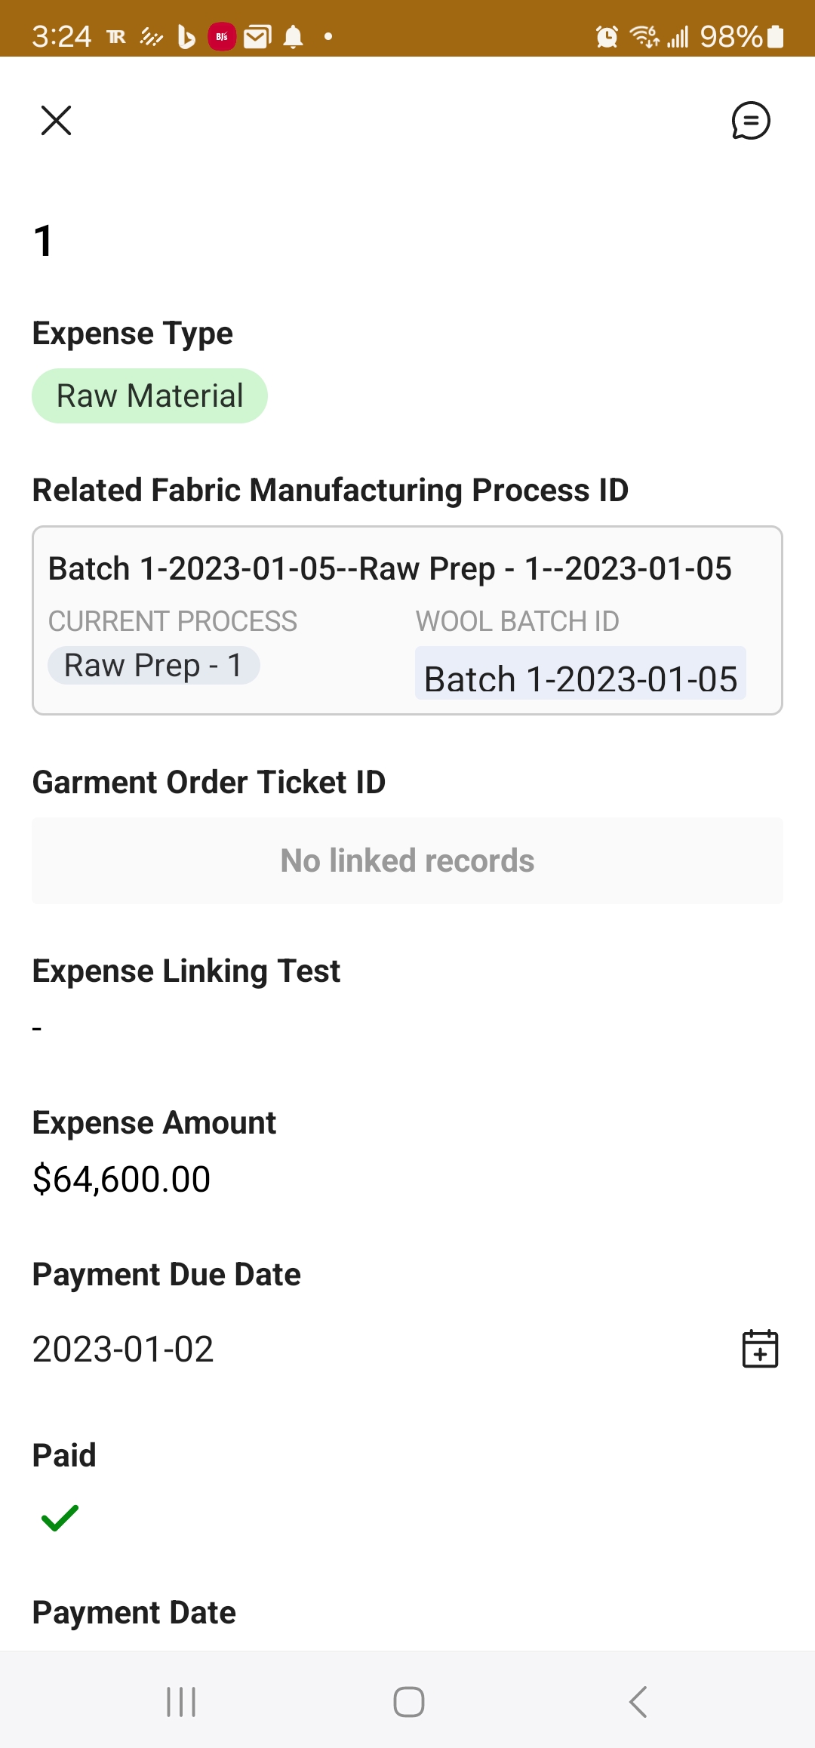Tap the Raw Material expense type tag
Screen dimensions: 815x1748
click(149, 396)
